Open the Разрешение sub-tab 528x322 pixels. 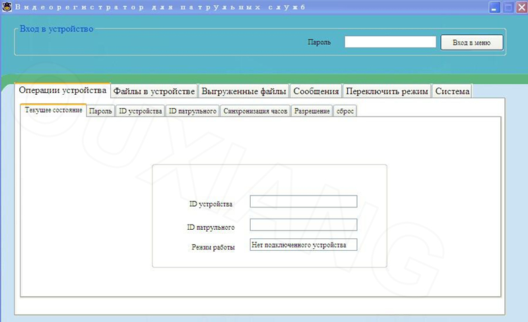[x=312, y=111]
